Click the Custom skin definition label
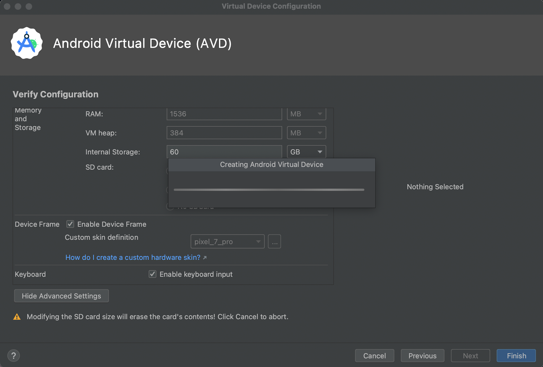Image resolution: width=543 pixels, height=367 pixels. coord(101,237)
